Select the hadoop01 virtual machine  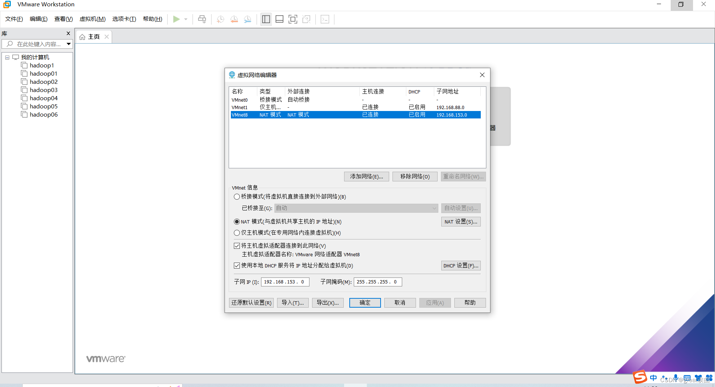[44, 74]
